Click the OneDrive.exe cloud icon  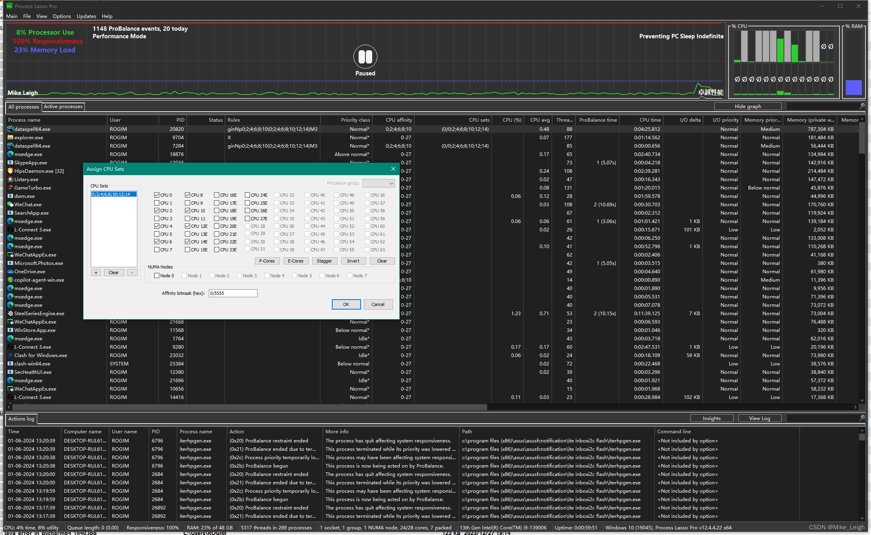click(10, 271)
